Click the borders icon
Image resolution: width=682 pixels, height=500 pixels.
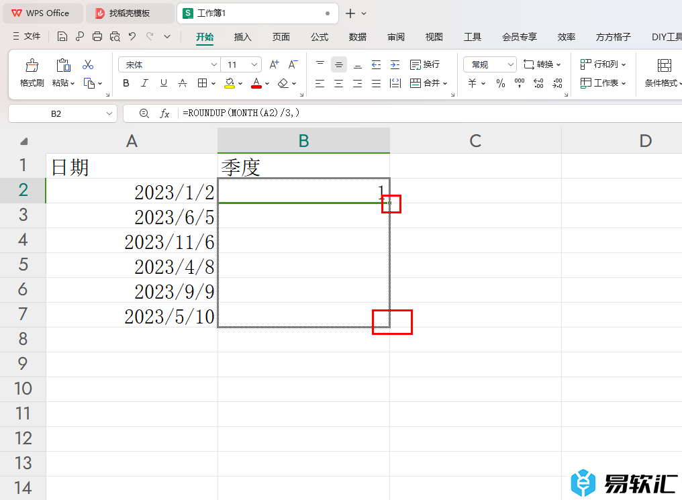pyautogui.click(x=202, y=83)
